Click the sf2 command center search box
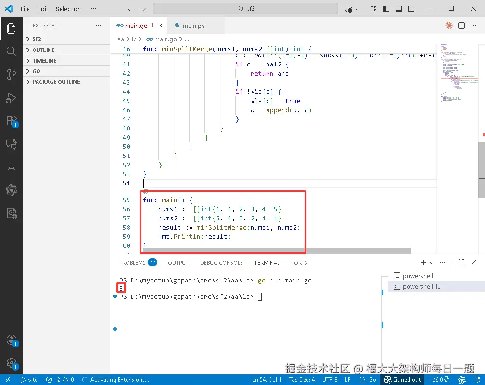The image size is (485, 385). tap(245, 9)
